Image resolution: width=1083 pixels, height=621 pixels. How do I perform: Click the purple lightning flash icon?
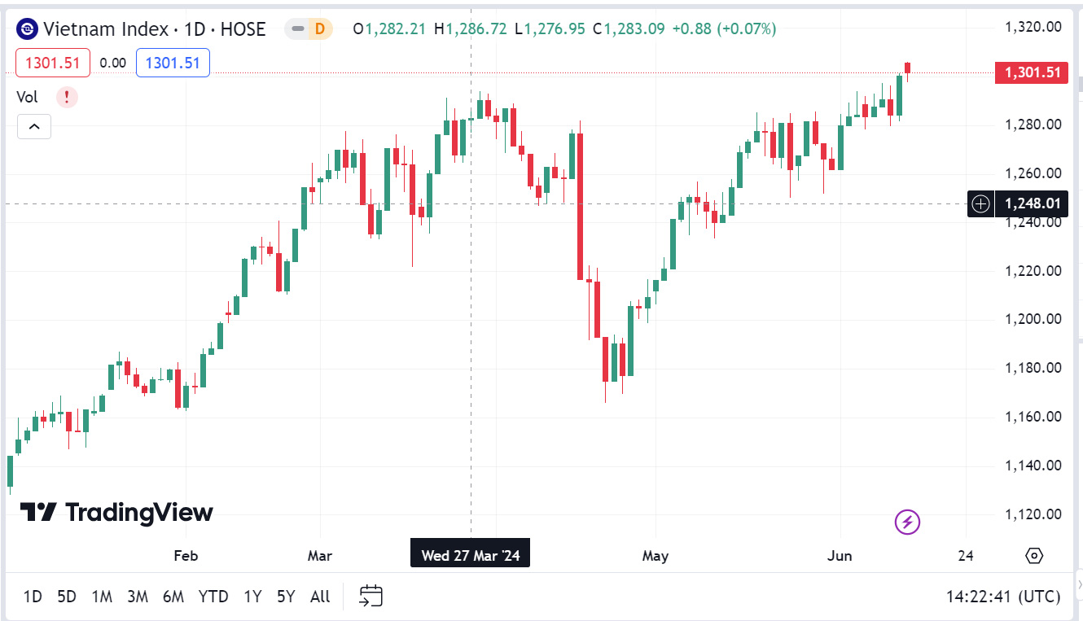[907, 522]
